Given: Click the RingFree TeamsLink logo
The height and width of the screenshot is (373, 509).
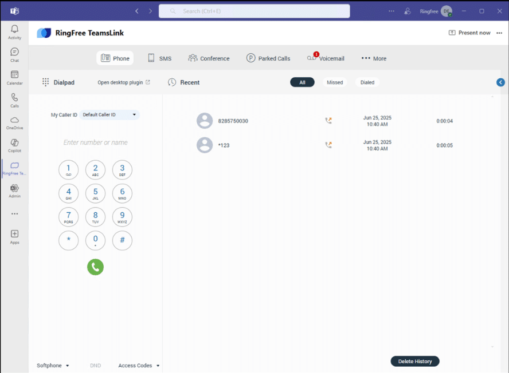Looking at the screenshot, I should pos(44,33).
